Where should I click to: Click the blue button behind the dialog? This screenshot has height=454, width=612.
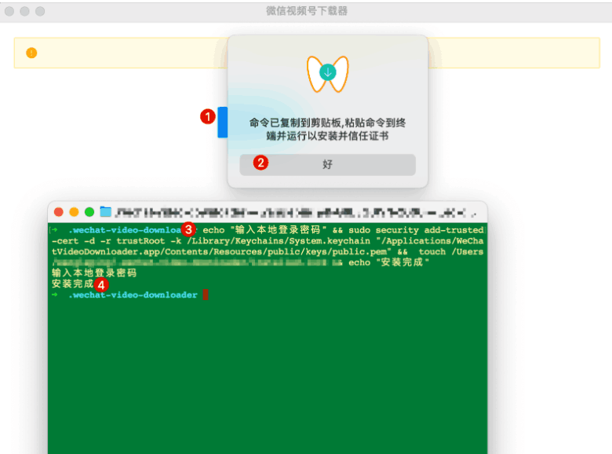click(x=223, y=123)
